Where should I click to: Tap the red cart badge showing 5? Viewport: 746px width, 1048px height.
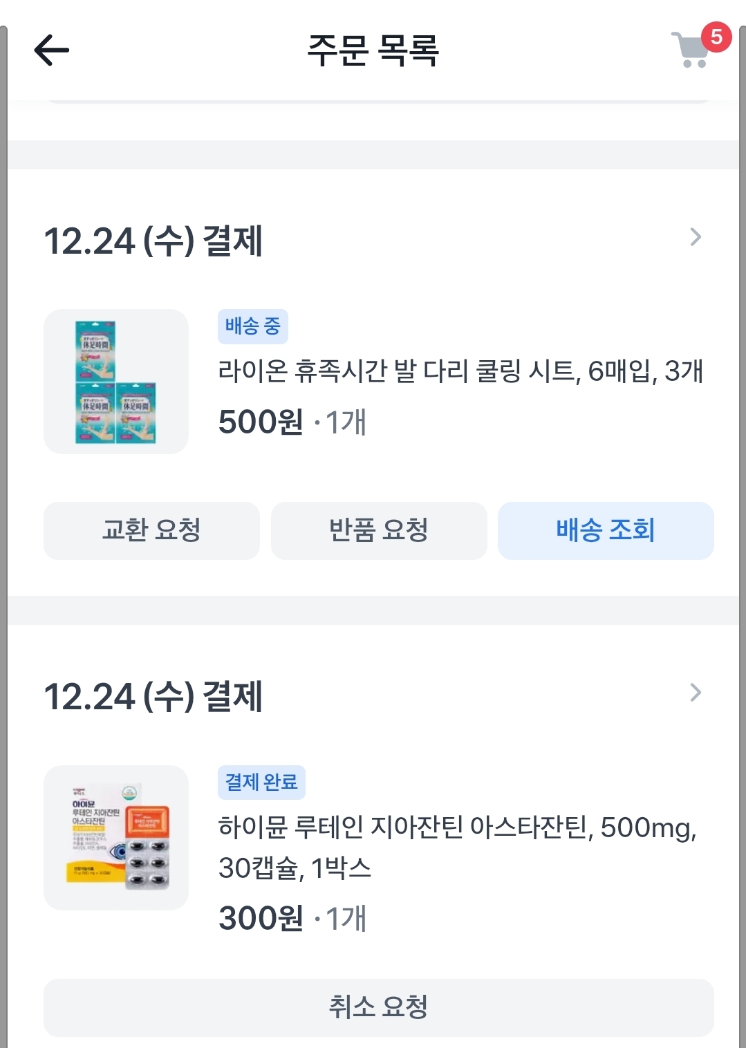point(716,37)
